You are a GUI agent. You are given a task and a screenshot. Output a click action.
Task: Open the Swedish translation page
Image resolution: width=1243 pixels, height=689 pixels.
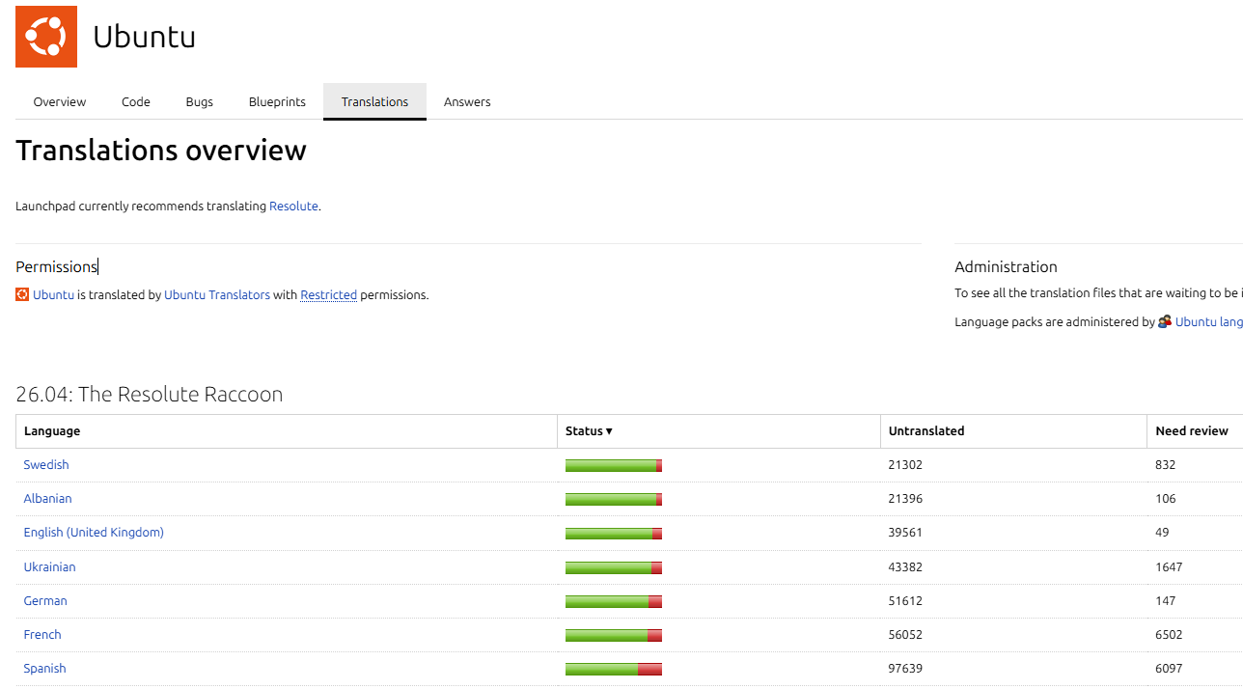[46, 464]
